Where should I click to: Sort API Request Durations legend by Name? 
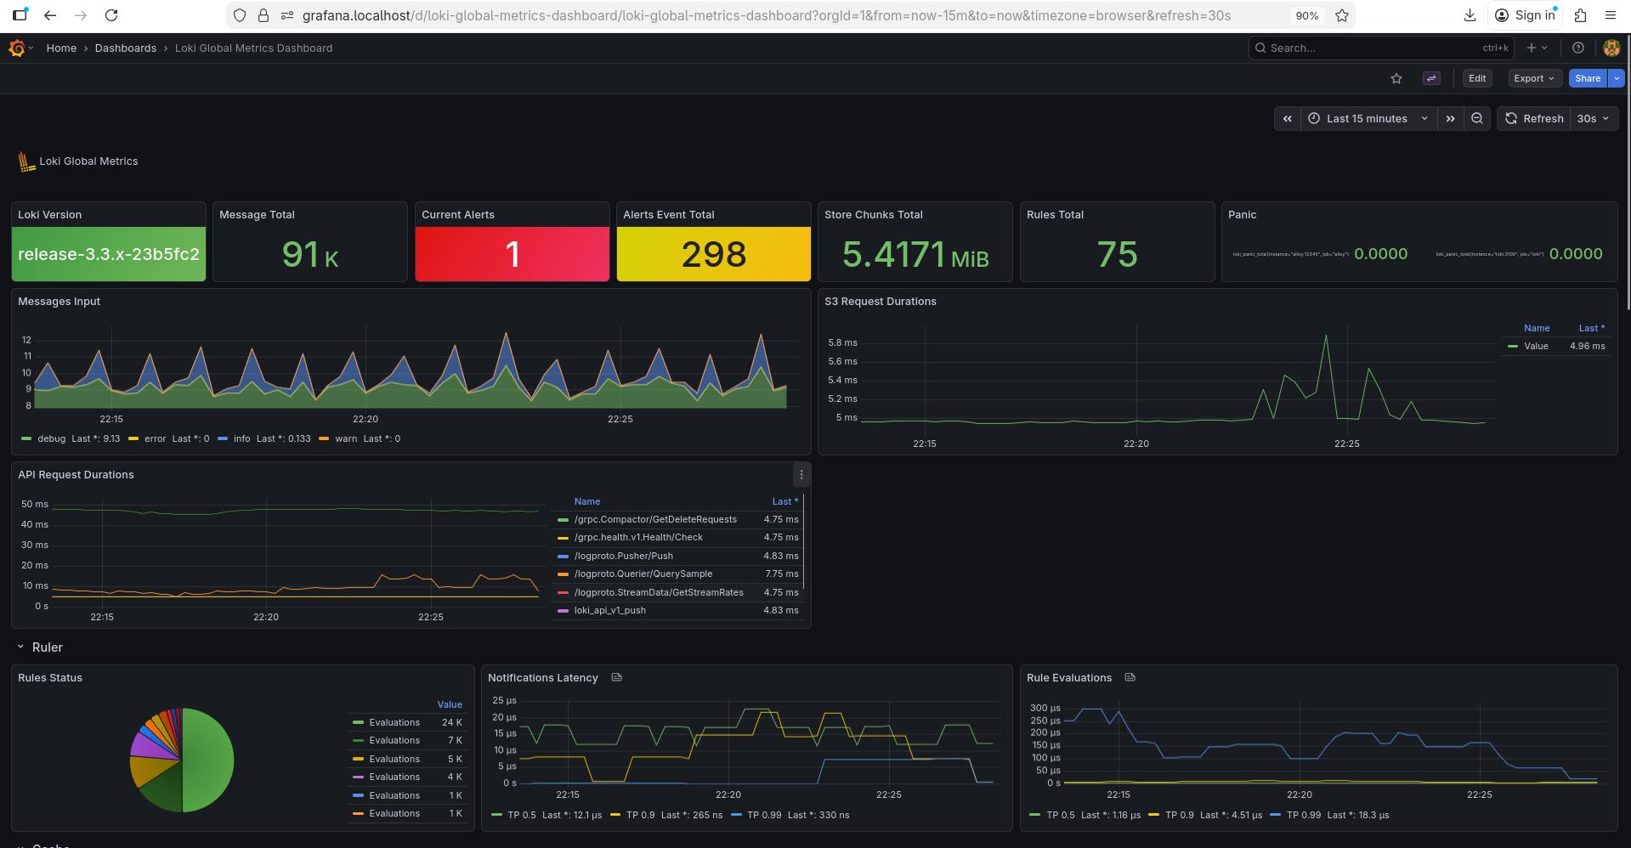587,502
